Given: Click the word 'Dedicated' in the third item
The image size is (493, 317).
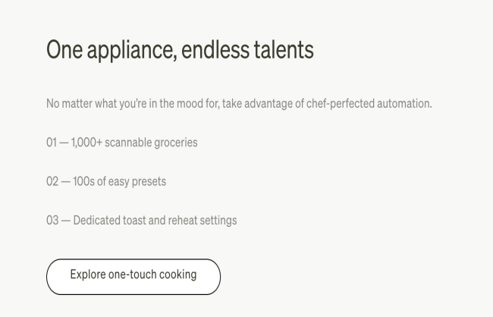Looking at the screenshot, I should tap(97, 220).
